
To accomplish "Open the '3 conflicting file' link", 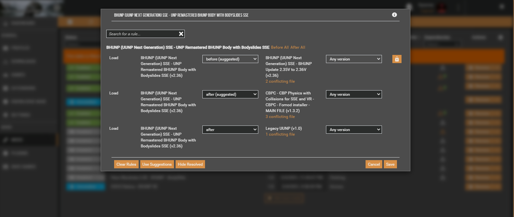I will click(x=280, y=117).
